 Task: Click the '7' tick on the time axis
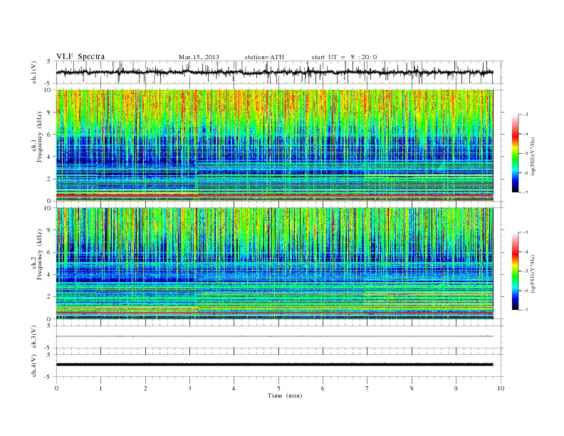click(x=367, y=388)
